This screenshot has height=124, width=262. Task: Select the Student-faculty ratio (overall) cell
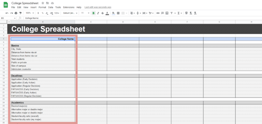click(43, 116)
